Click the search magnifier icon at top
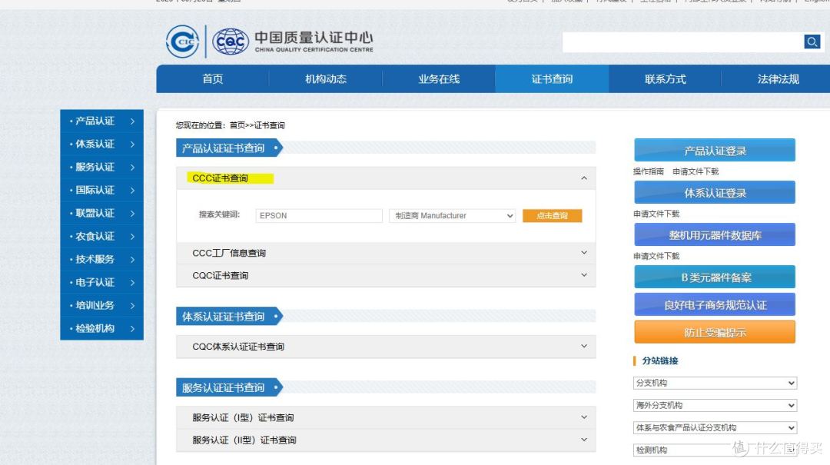Image resolution: width=830 pixels, height=465 pixels. [812, 42]
